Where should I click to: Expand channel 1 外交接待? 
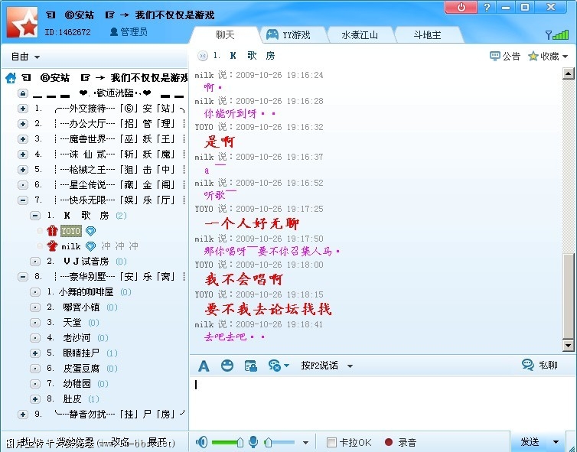coord(23,109)
